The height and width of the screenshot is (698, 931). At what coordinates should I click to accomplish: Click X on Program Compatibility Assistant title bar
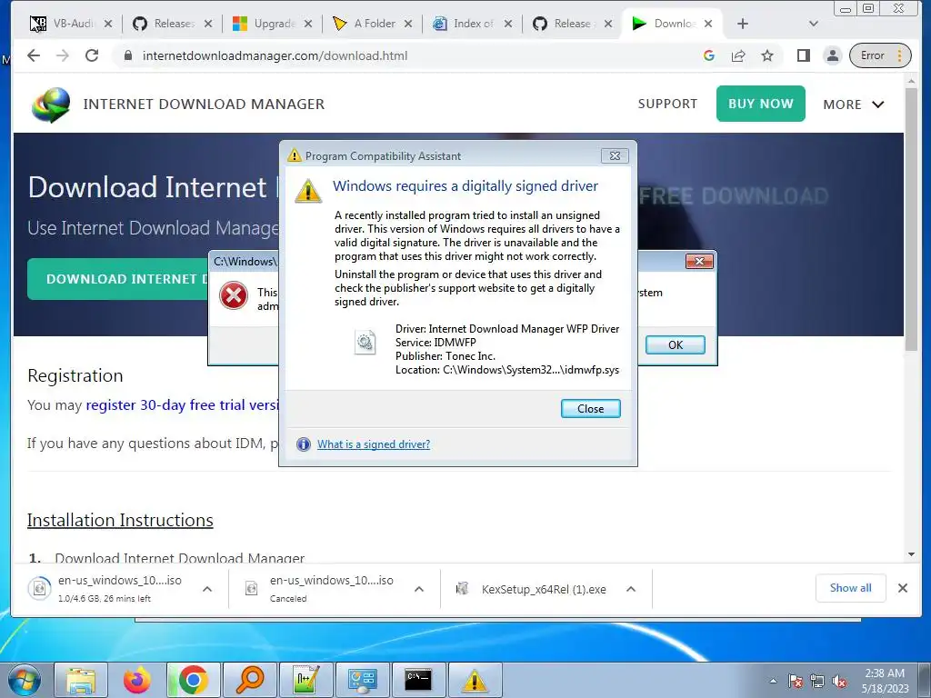(x=615, y=155)
